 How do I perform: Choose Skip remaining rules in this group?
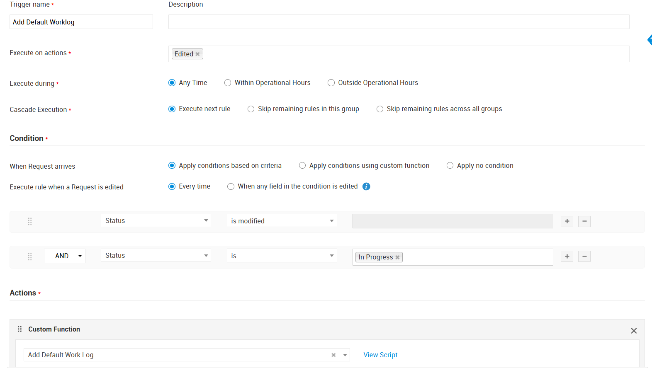pos(251,109)
